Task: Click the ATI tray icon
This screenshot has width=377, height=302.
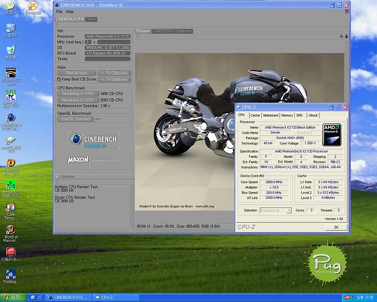Action: [x=347, y=298]
